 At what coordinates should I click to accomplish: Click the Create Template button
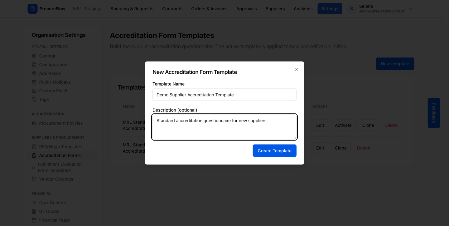pyautogui.click(x=274, y=151)
